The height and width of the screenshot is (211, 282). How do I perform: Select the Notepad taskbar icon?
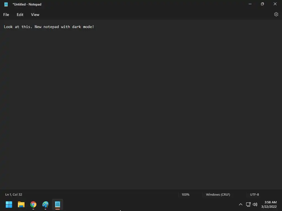pyautogui.click(x=58, y=204)
